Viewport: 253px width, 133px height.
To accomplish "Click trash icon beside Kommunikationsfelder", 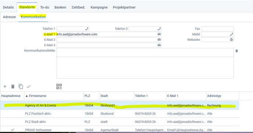I will click(237, 51).
